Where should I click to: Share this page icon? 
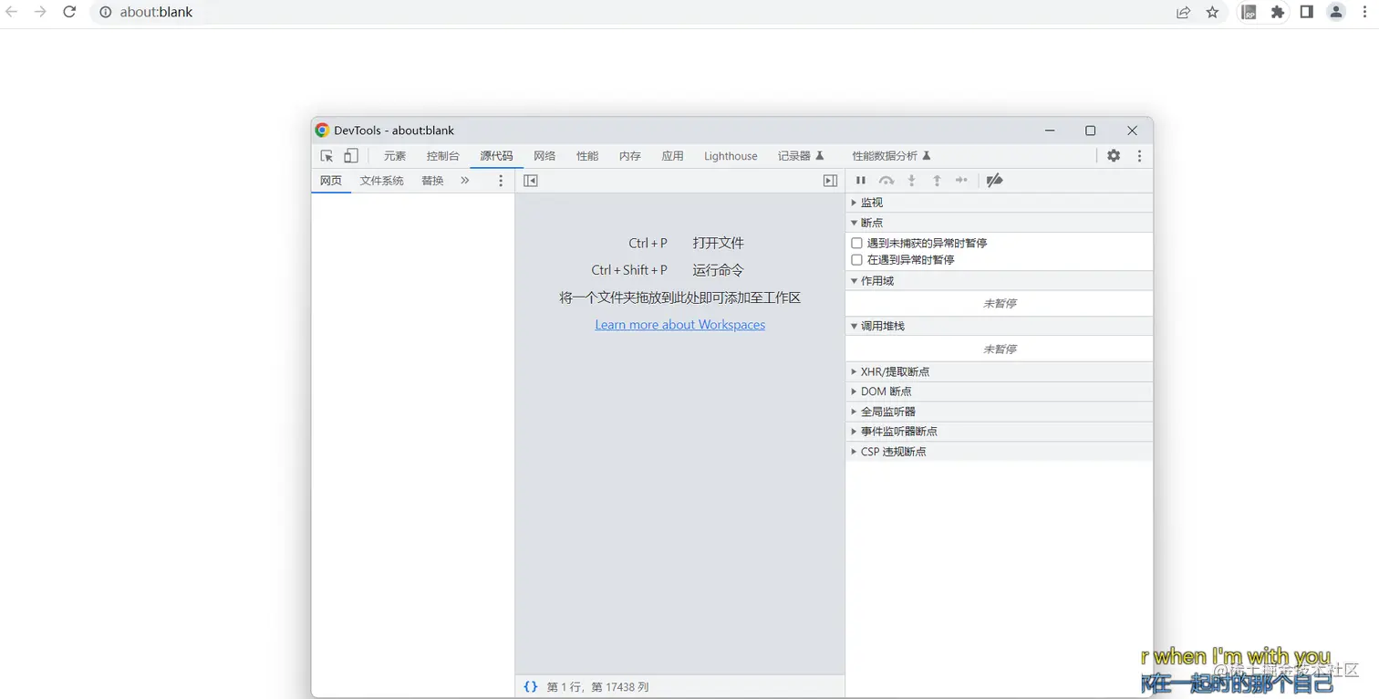click(1183, 13)
